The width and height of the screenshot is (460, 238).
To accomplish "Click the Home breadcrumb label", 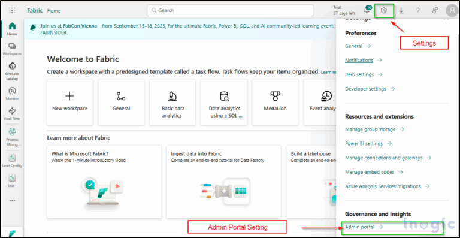I will (x=54, y=11).
